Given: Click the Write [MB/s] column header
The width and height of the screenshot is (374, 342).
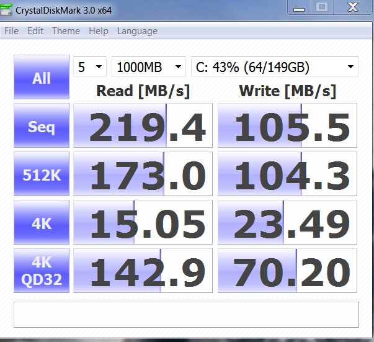Looking at the screenshot, I should click(288, 91).
